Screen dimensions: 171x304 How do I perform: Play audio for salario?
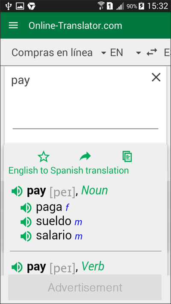point(26,236)
